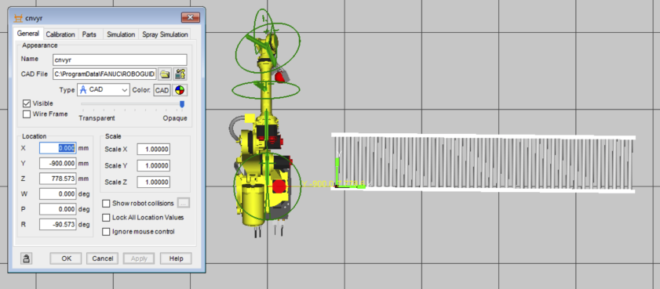Switch to the Calibration tab
Viewport: 660px width, 289px height.
click(x=60, y=34)
